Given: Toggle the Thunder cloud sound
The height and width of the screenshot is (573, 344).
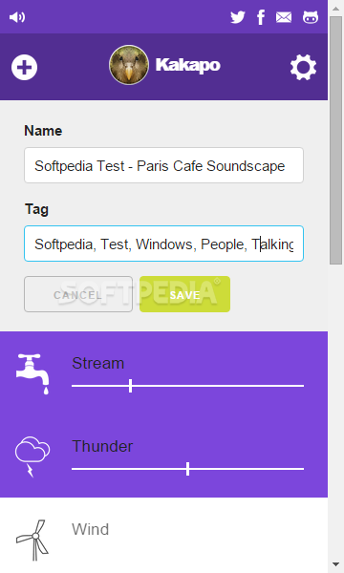Looking at the screenshot, I should tap(32, 456).
